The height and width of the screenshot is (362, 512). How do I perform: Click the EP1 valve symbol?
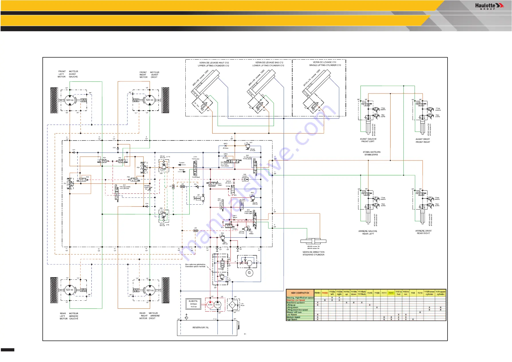tap(233, 189)
